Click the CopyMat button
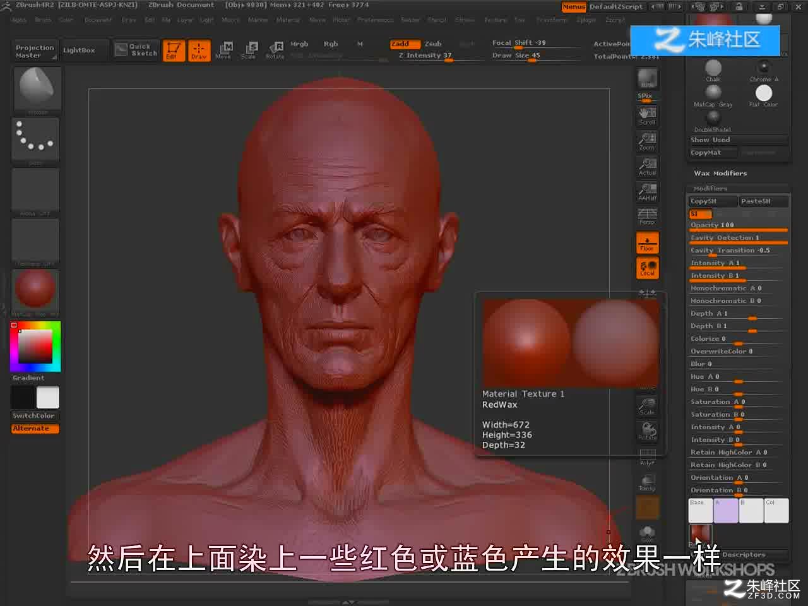 pyautogui.click(x=713, y=153)
